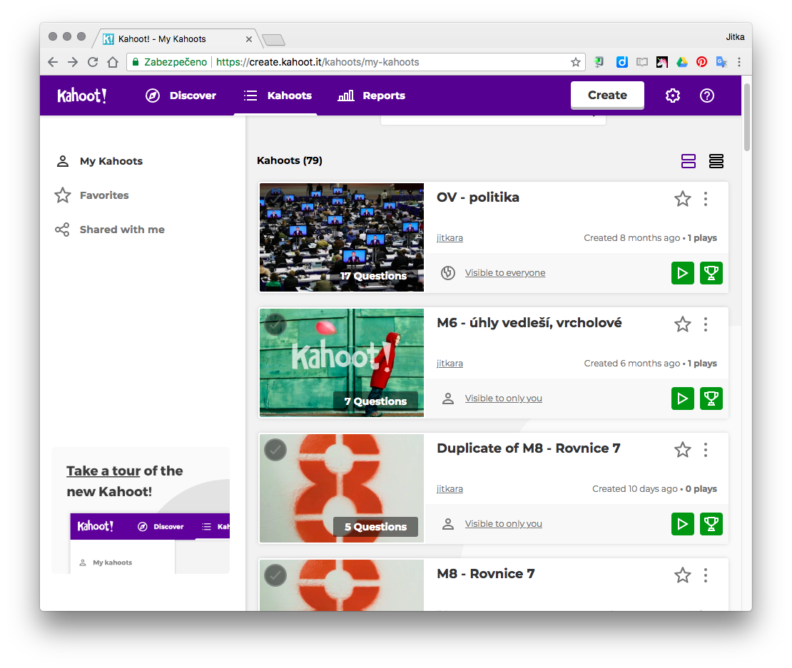The image size is (792, 668).
Task: Open more options for Duplicate of M8
Action: [706, 450]
